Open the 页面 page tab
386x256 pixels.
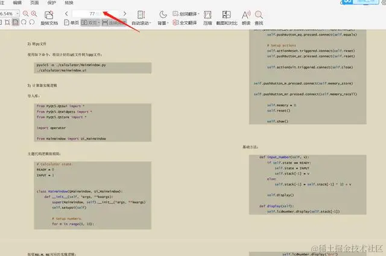pos(34,2)
